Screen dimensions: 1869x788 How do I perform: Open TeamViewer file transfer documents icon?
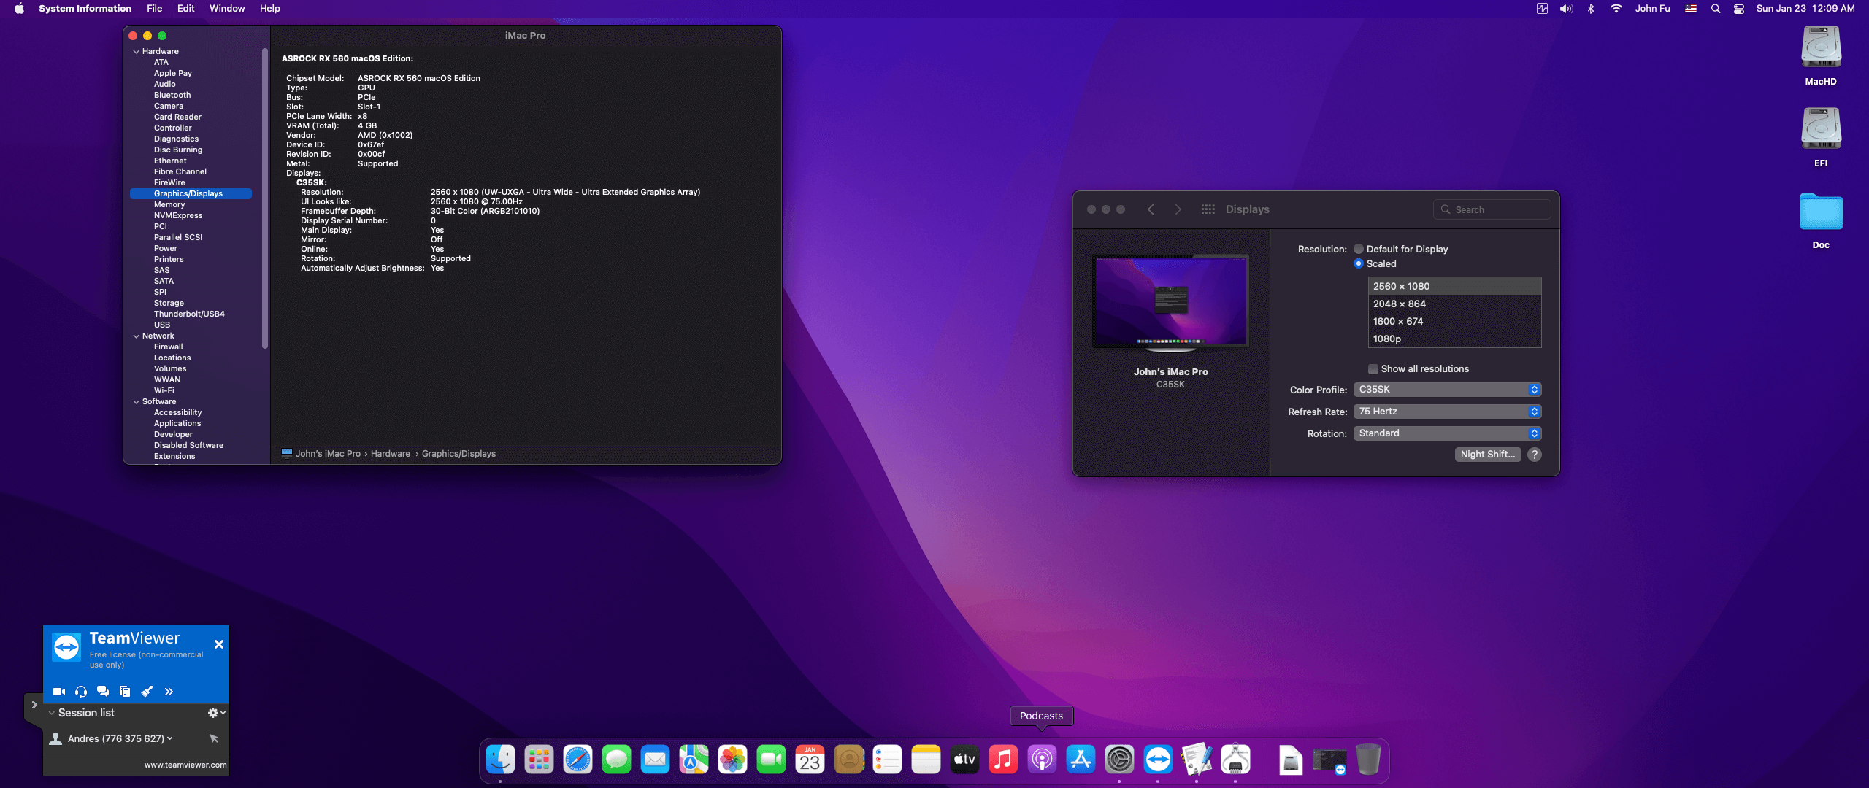pyautogui.click(x=125, y=691)
